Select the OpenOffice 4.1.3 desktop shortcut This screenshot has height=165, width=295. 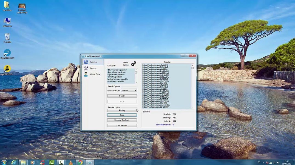pyautogui.click(x=7, y=54)
